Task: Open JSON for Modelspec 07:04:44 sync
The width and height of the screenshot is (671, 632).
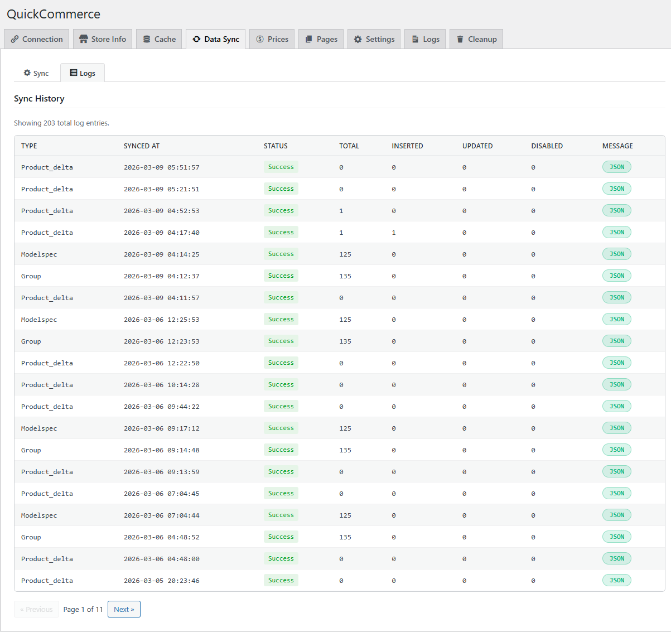Action: (617, 515)
